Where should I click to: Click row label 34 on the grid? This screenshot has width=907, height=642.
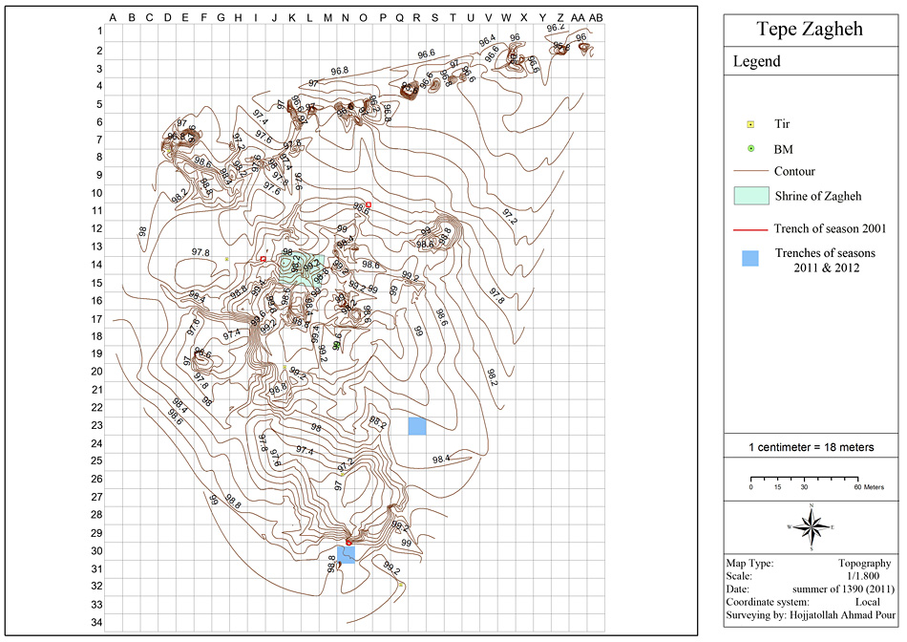(x=96, y=623)
